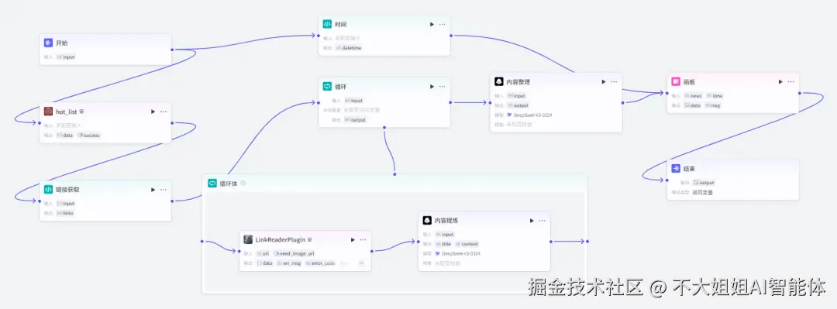Click the datetime output tag in 时间
This screenshot has width=837, height=309.
[349, 48]
